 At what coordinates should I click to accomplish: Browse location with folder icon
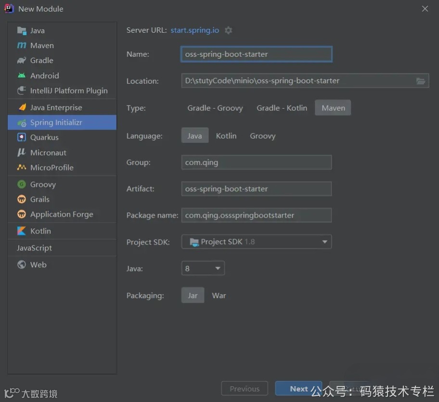421,81
